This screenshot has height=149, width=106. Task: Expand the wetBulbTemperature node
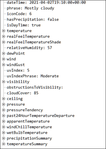tap(3, 133)
